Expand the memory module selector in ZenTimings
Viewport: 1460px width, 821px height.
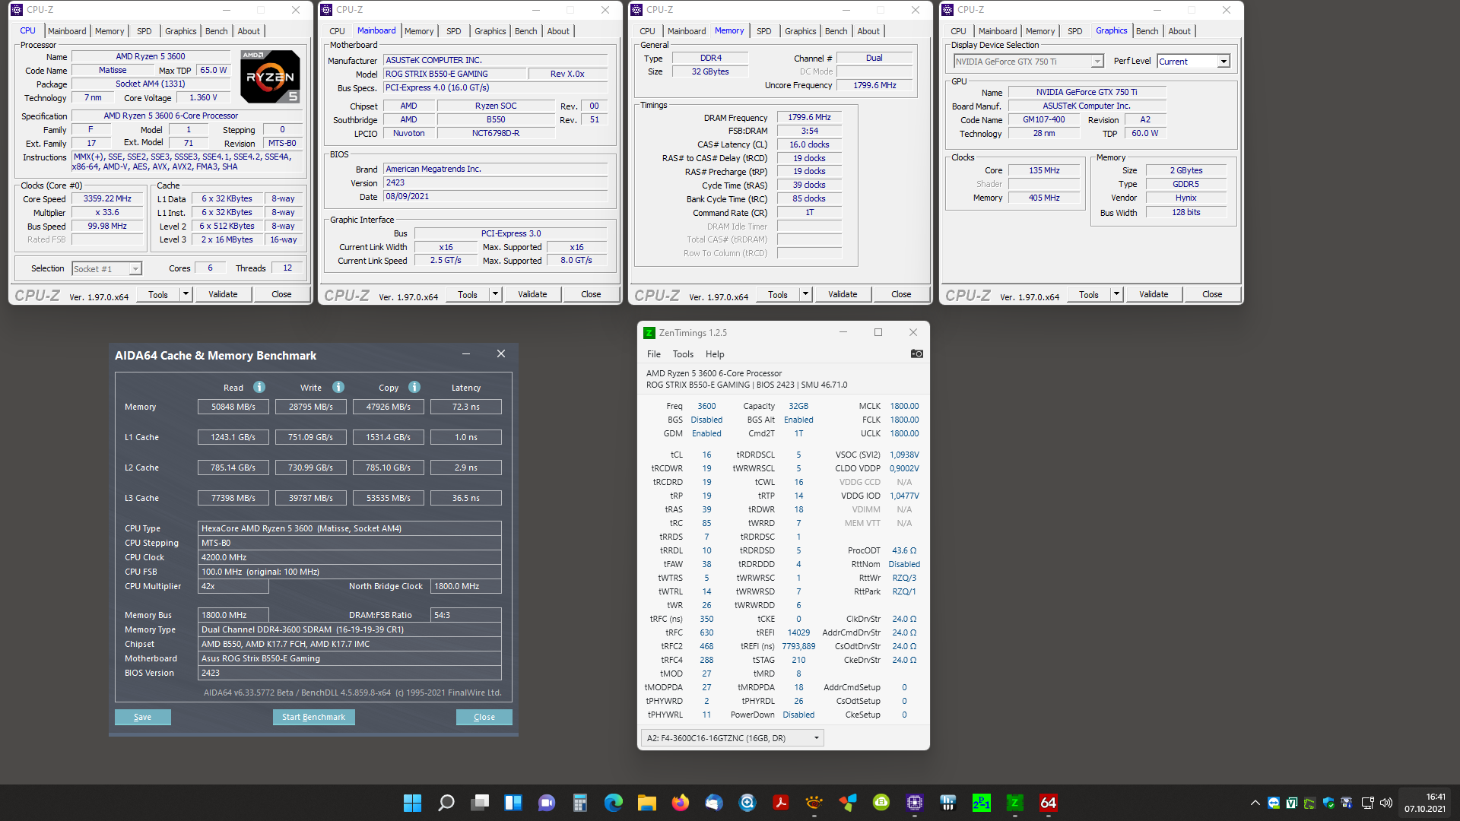pos(817,738)
